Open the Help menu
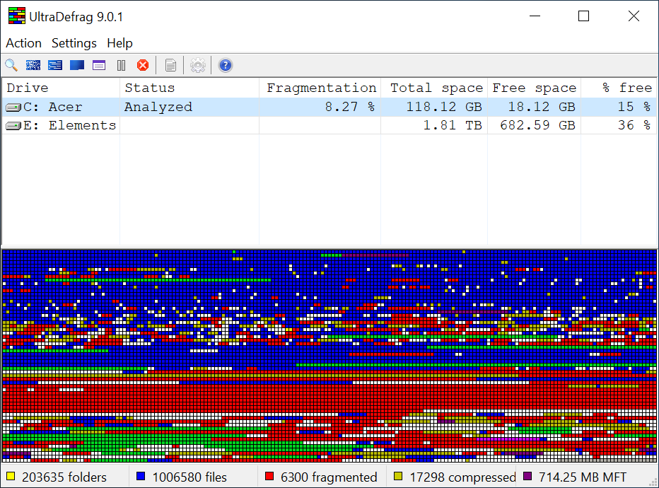The width and height of the screenshot is (659, 488). 119,43
